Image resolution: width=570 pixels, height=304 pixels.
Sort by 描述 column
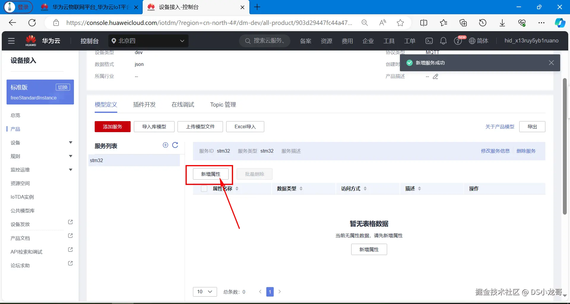pos(419,189)
